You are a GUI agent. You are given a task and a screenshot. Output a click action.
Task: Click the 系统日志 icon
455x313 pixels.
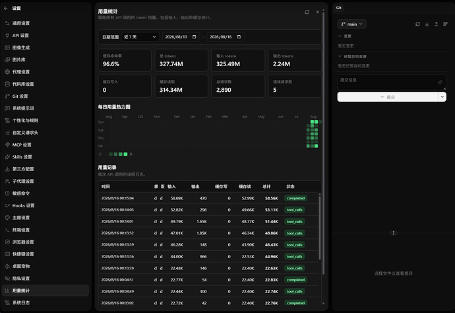click(x=7, y=302)
